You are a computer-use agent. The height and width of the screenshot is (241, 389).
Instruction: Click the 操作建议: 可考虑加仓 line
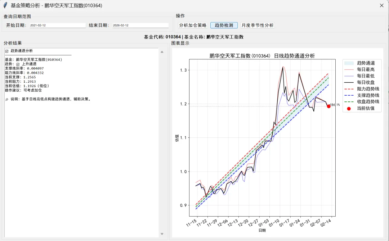pyautogui.click(x=23, y=90)
